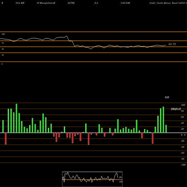Screen dimensions: 187x187
Task: Click the MR axis label 80
Action: [183, 111]
